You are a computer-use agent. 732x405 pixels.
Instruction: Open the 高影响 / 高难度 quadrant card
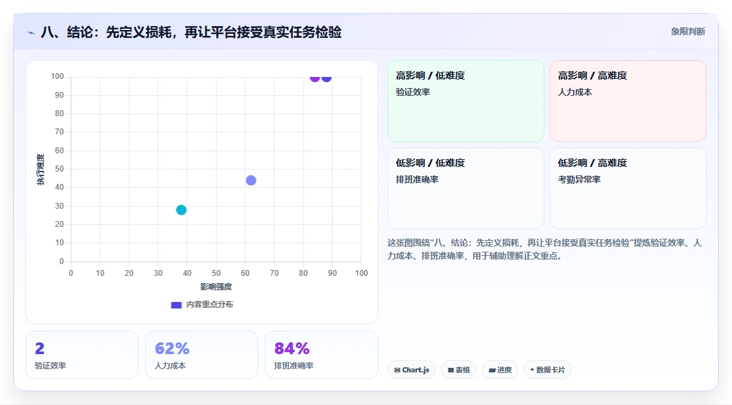click(628, 101)
